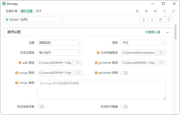Click the 关闭主面板 label

[x=27, y=53]
